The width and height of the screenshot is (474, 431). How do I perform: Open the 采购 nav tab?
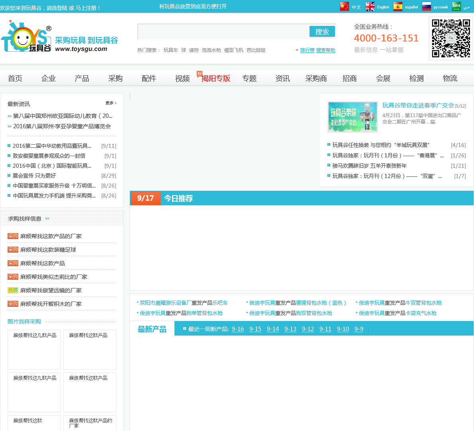115,78
